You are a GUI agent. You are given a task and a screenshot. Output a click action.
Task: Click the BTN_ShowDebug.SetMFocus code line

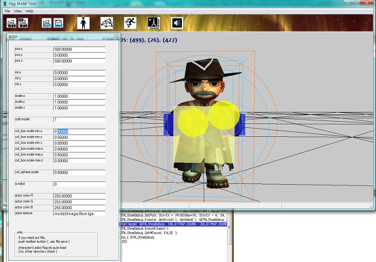(148, 233)
